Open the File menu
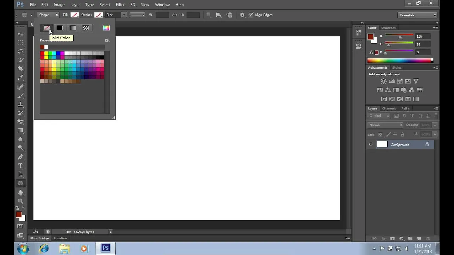Screen dimensions: 454x255 click(33, 5)
